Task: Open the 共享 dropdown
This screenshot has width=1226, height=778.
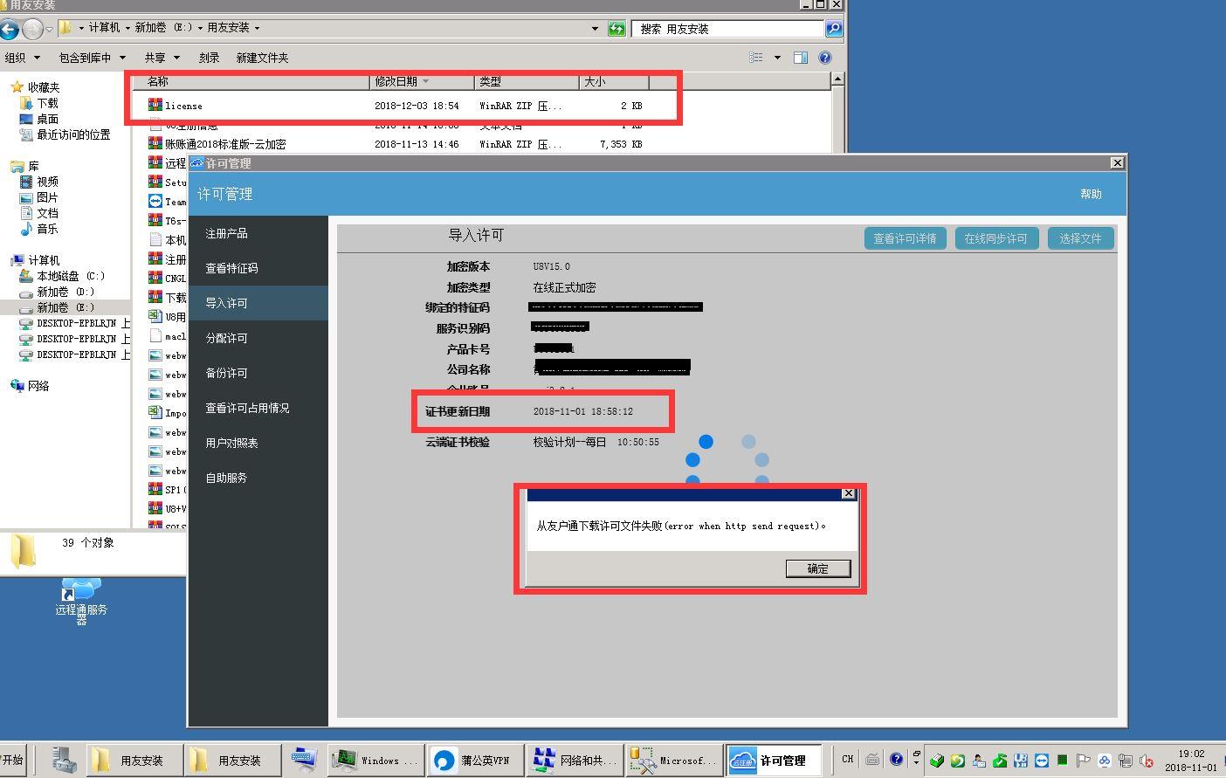Action: [x=162, y=58]
